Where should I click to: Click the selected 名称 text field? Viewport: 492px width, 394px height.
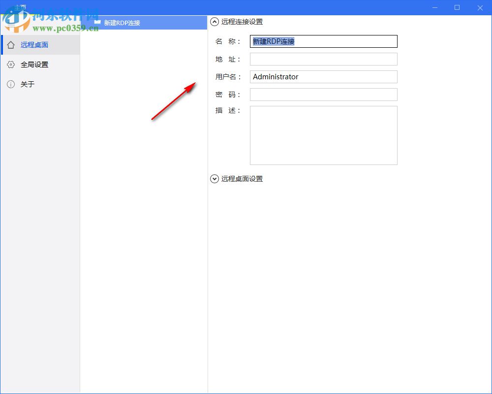pyautogui.click(x=323, y=41)
